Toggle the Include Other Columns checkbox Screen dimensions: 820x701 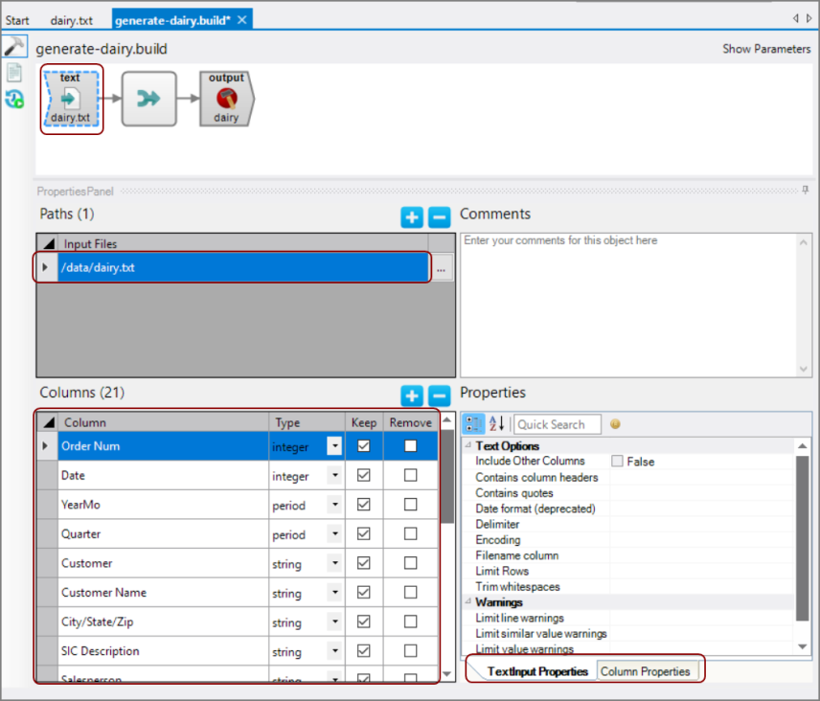617,462
